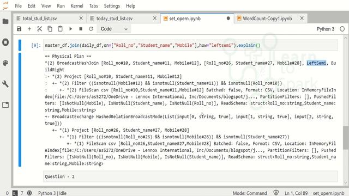Open the File Browser sidebar folder icon

tap(5, 21)
